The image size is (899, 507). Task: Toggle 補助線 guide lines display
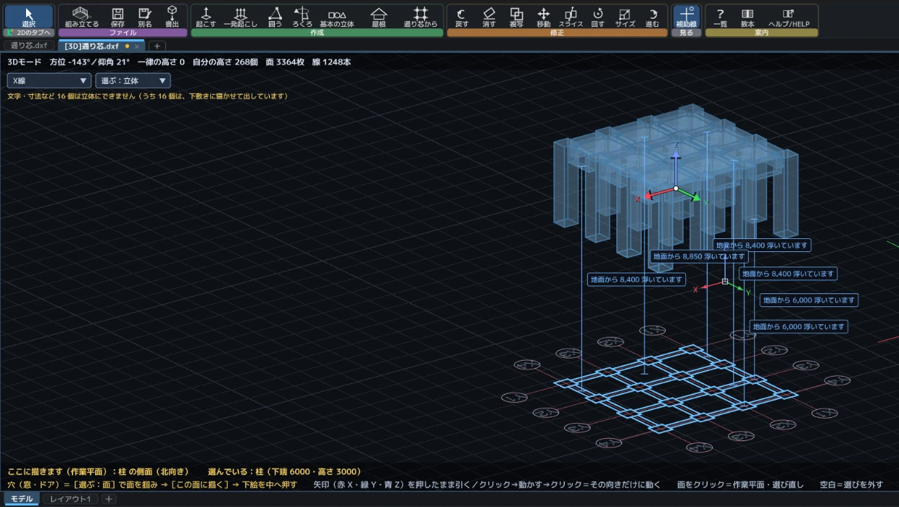[687, 17]
